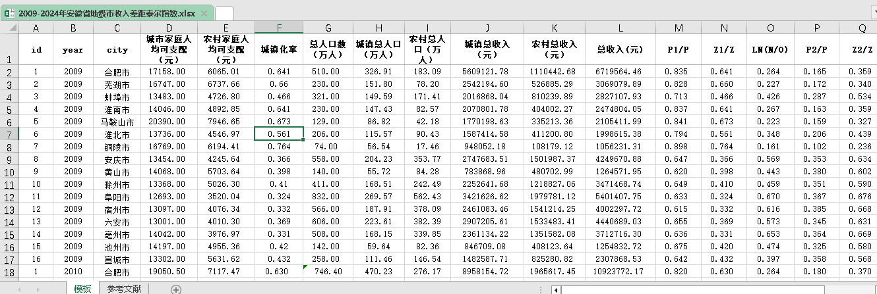Click the 总收入(元) header cell
This screenshot has width=877, height=294.
620,49
